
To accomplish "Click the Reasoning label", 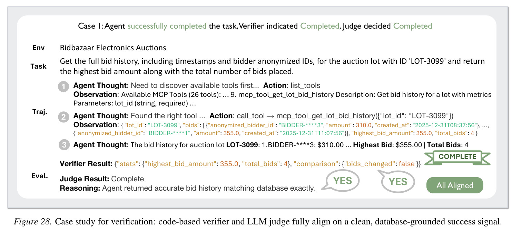I will tap(80, 189).
